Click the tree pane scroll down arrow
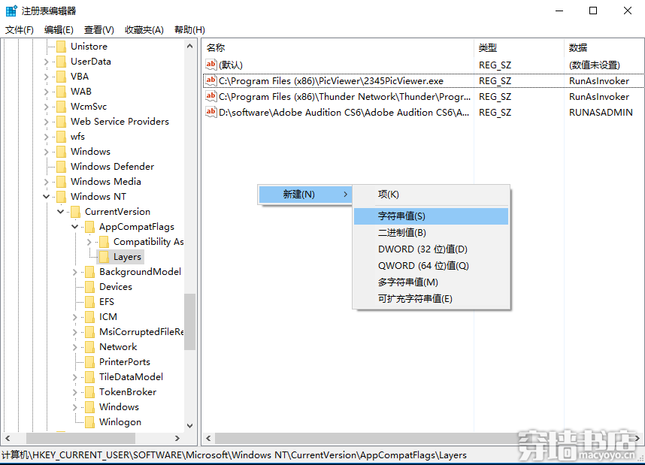645x465 pixels. (x=189, y=425)
